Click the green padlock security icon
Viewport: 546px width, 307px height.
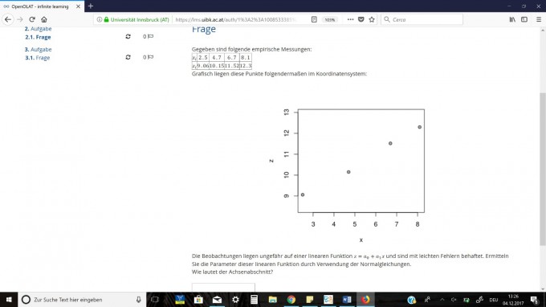click(x=107, y=19)
